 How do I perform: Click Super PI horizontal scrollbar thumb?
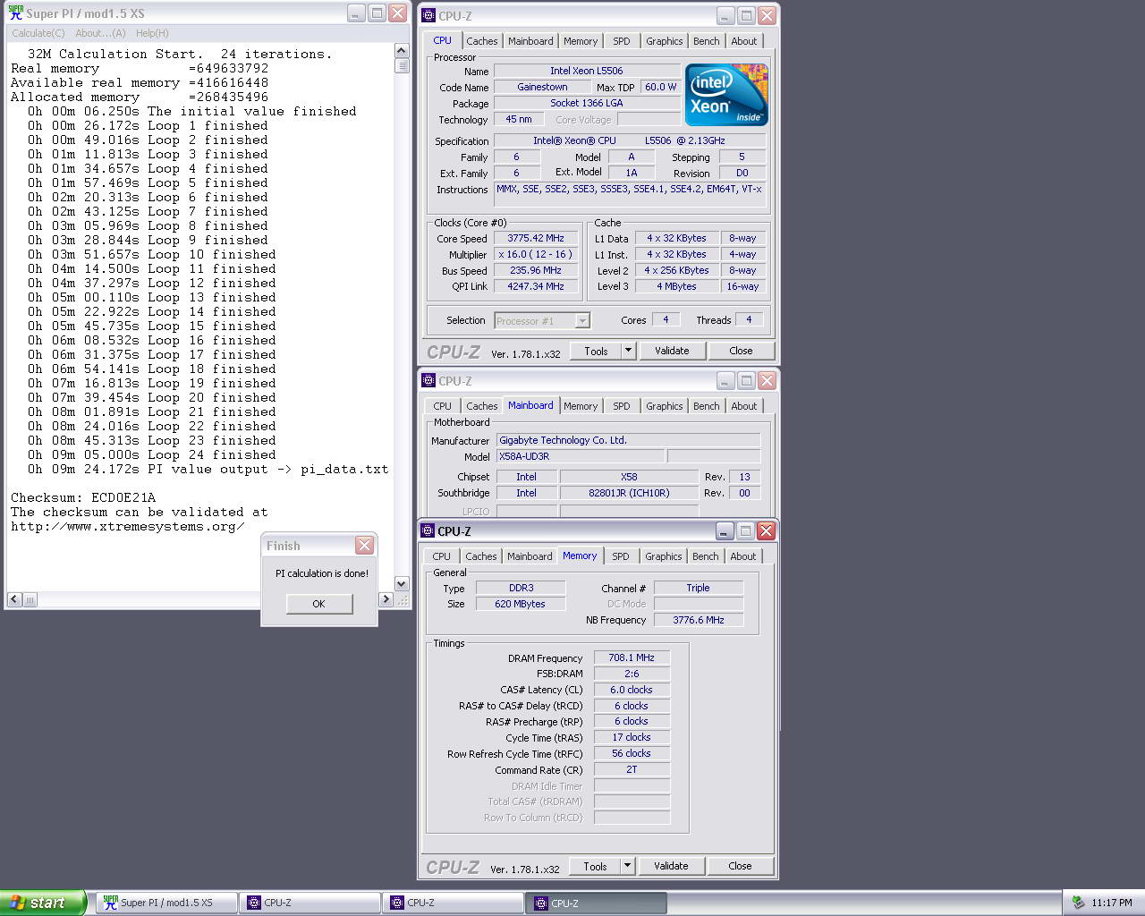click(x=30, y=599)
